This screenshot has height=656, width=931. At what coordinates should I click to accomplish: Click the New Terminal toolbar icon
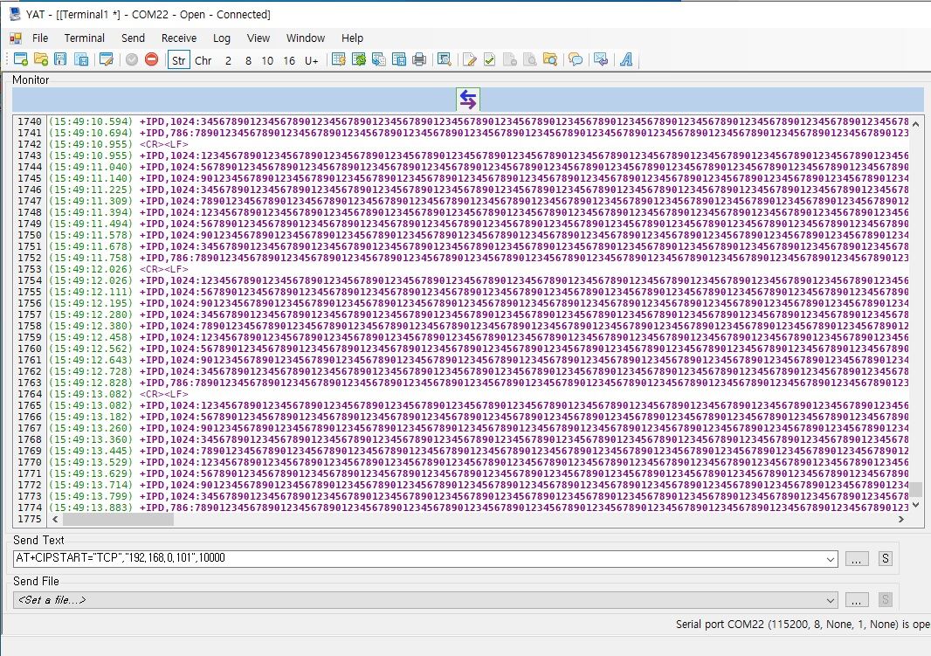(x=21, y=59)
